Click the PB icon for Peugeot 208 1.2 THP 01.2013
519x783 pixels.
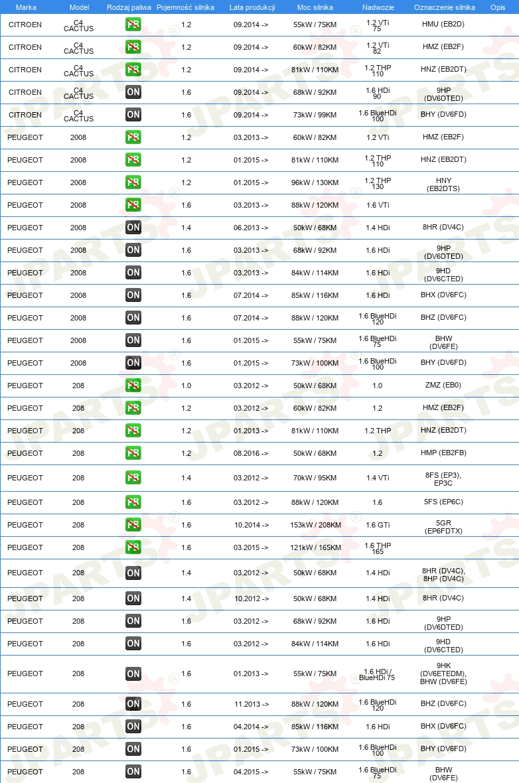pyautogui.click(x=133, y=430)
